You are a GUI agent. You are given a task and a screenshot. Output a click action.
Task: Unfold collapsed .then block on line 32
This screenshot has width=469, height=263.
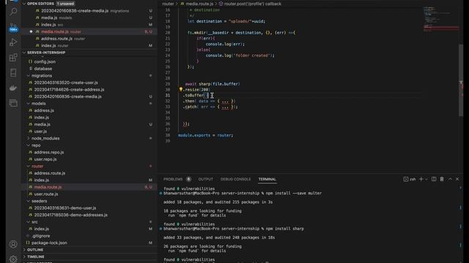[x=225, y=101]
